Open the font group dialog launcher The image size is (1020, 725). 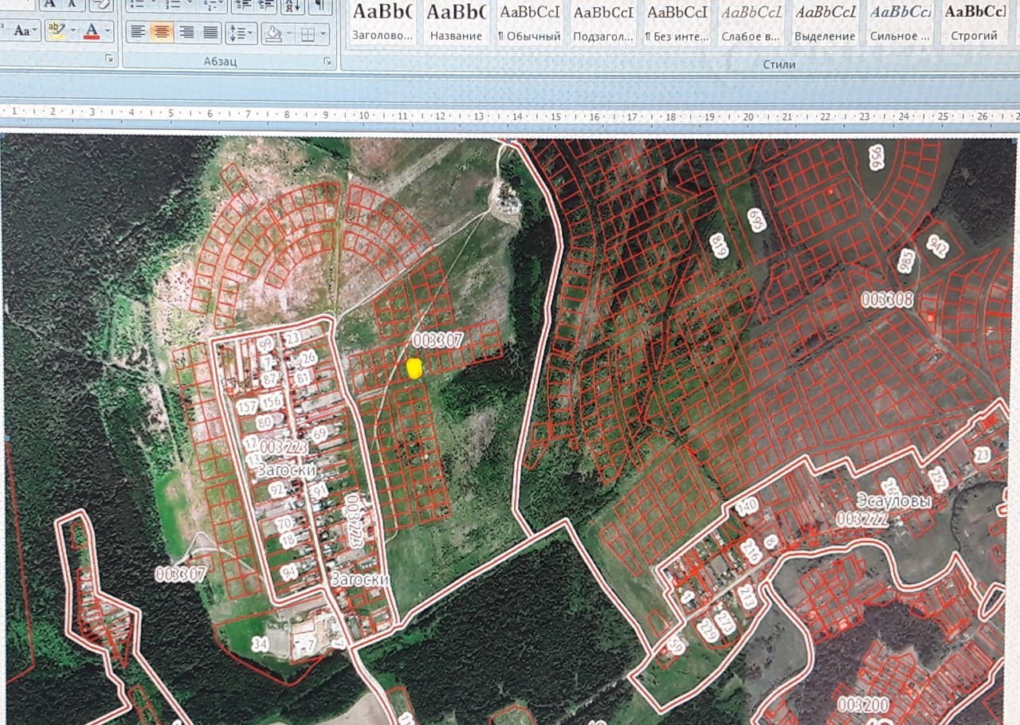pos(108,61)
